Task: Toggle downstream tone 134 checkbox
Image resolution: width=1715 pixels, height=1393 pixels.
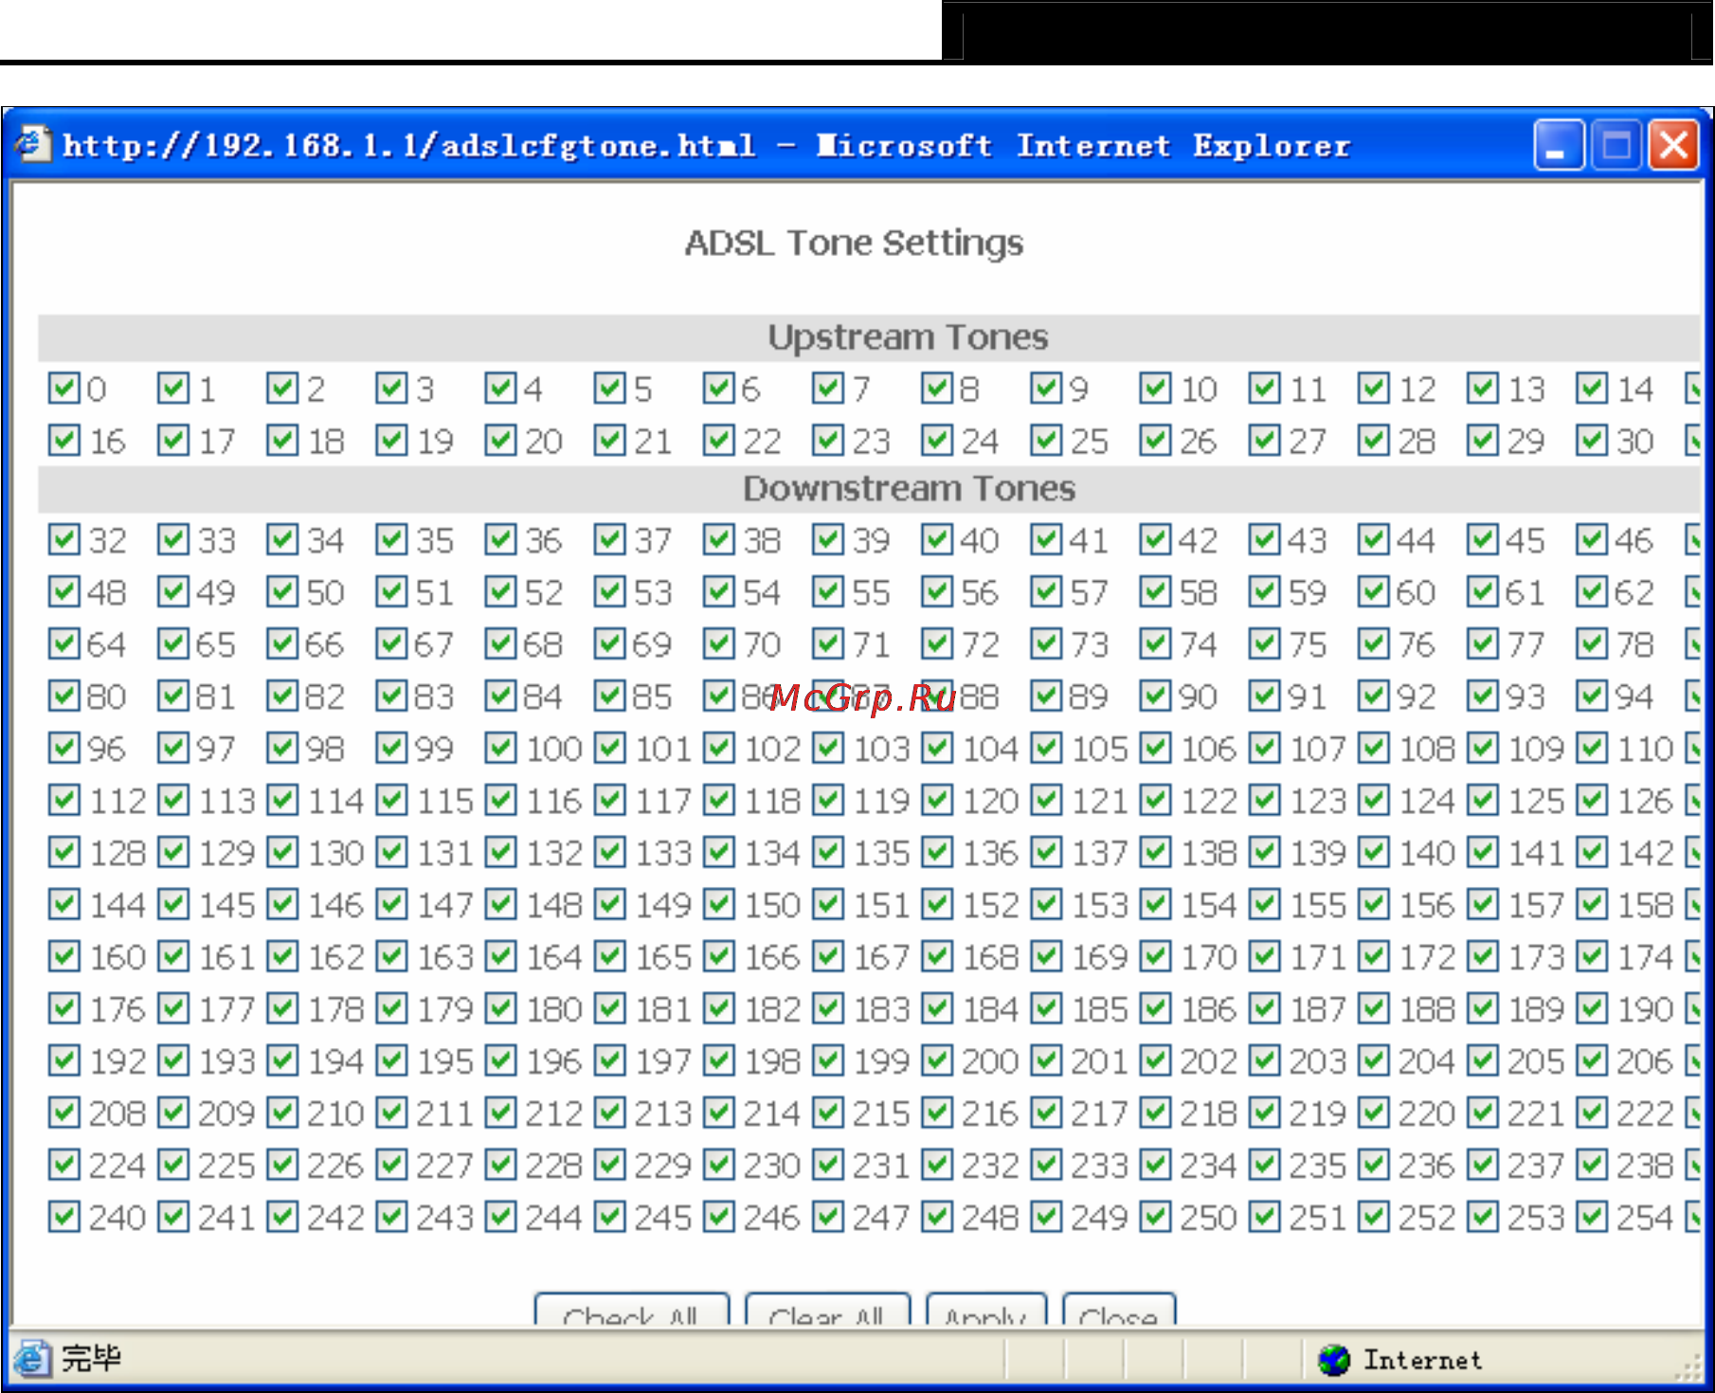Action: pyautogui.click(x=719, y=852)
